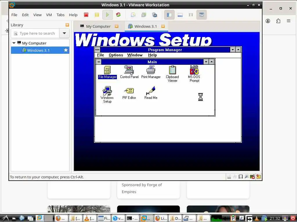Open the VMware File menu
This screenshot has width=297, height=222.
(x=14, y=15)
